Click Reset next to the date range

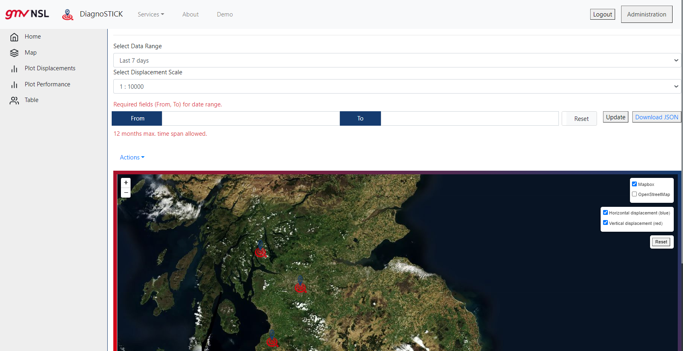tap(579, 118)
